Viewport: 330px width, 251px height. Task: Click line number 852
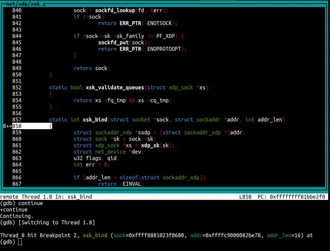tap(17, 88)
